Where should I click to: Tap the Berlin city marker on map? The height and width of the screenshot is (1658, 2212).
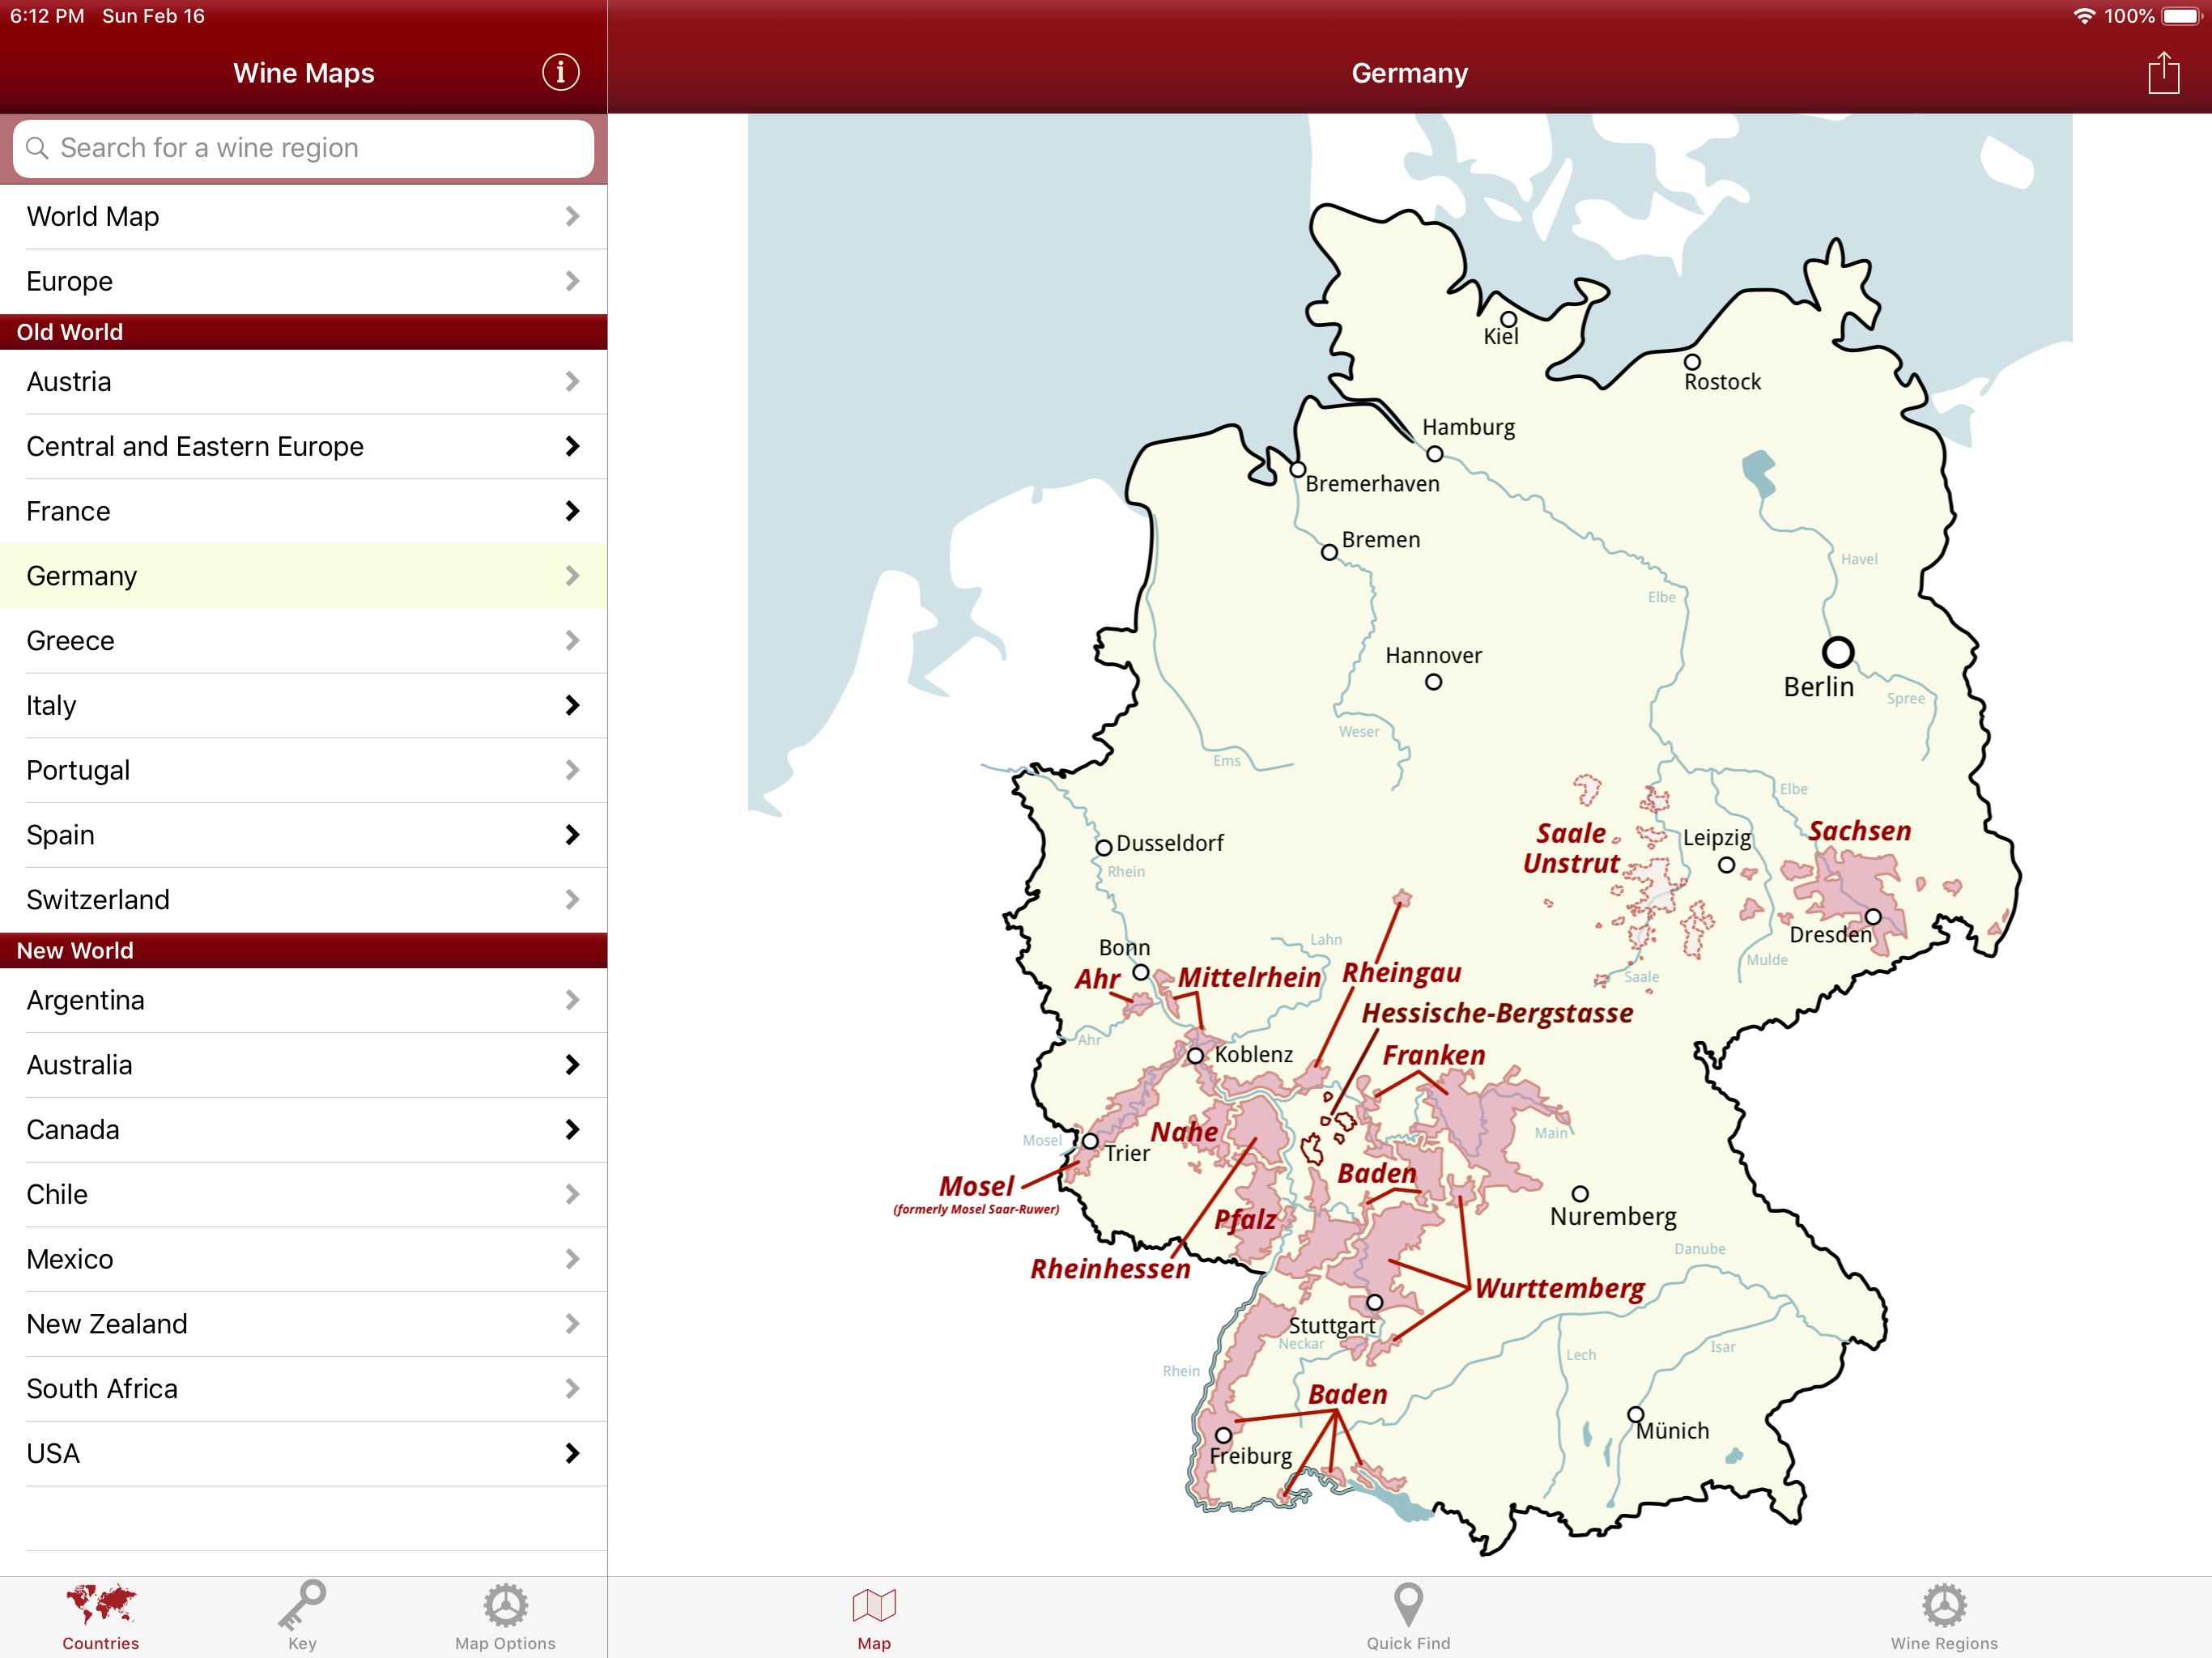tap(1837, 652)
